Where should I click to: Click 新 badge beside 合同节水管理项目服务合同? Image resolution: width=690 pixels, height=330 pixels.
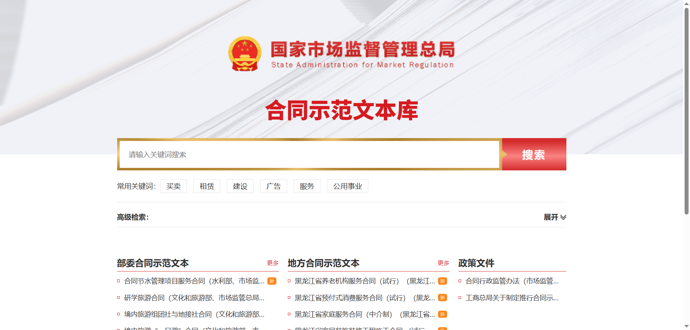[x=272, y=281]
